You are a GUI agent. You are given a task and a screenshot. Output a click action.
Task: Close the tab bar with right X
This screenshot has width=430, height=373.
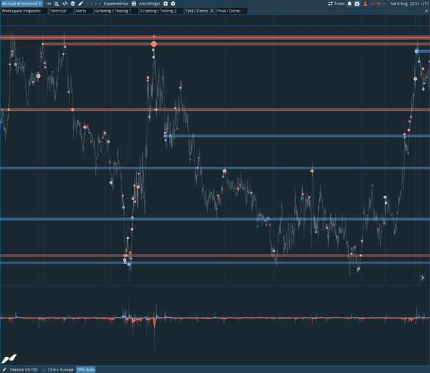(426, 11)
